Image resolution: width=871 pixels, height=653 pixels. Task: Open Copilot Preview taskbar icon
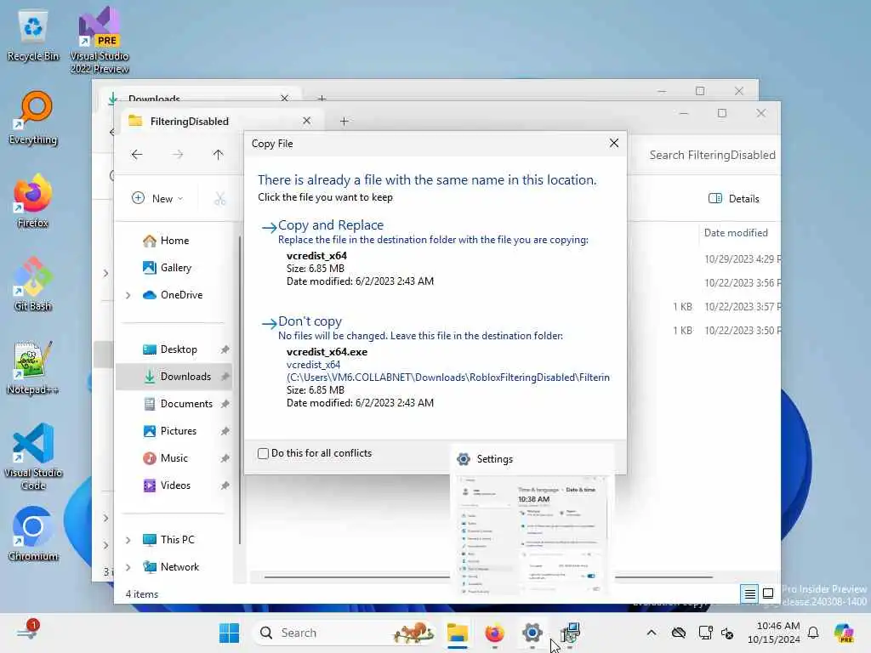[x=844, y=633]
